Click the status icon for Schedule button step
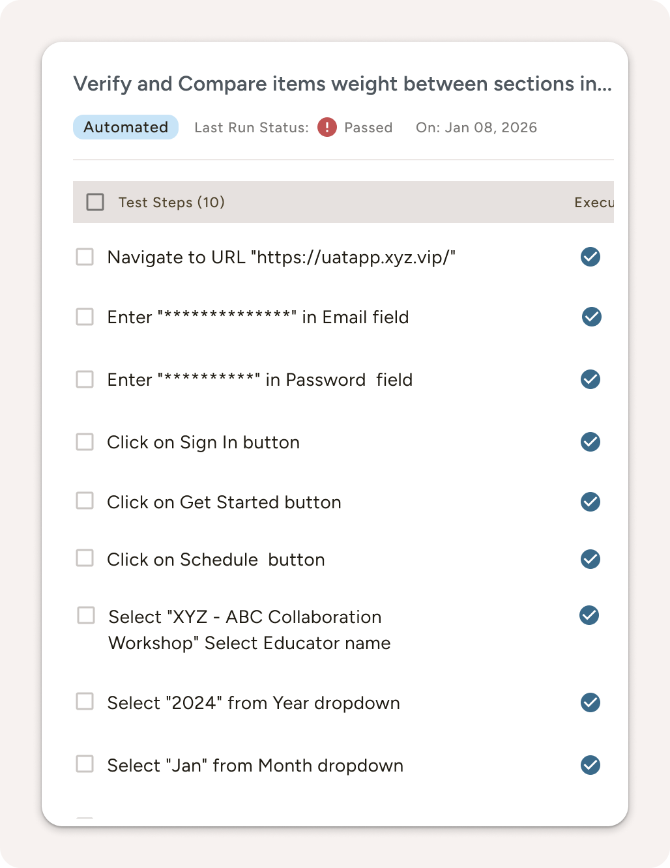Screen dimensions: 670x868 tap(590, 559)
